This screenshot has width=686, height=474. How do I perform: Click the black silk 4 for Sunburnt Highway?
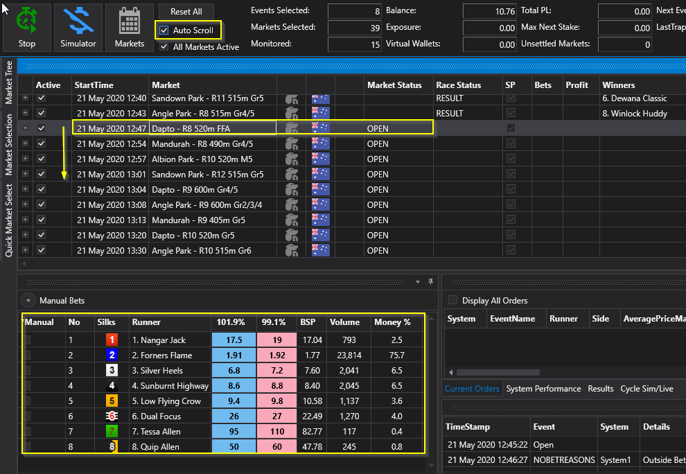coord(112,385)
